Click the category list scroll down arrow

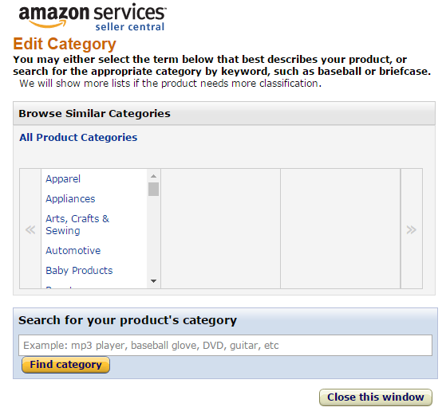(154, 281)
